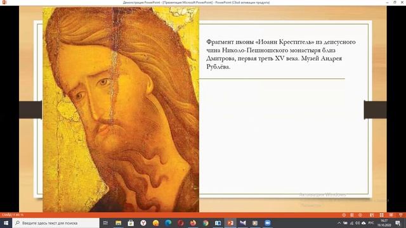Open the red circular app on taskbar
Image resolution: width=406 pixels, height=228 pixels.
pos(180,223)
